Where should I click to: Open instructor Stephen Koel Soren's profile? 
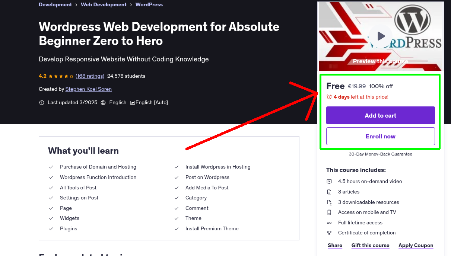coord(89,89)
